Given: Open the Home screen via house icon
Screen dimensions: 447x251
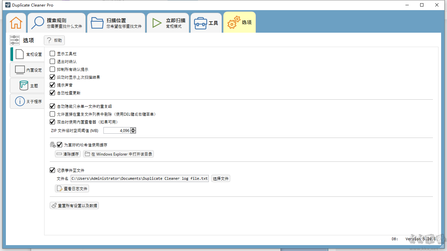Looking at the screenshot, I should pyautogui.click(x=16, y=22).
